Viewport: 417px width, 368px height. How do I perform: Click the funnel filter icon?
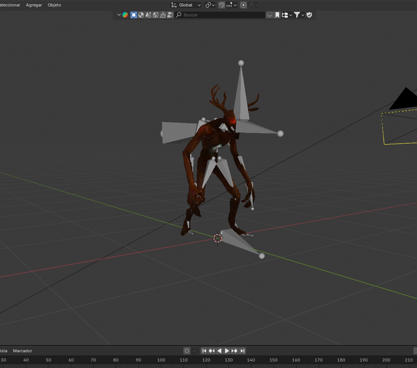pyautogui.click(x=297, y=15)
